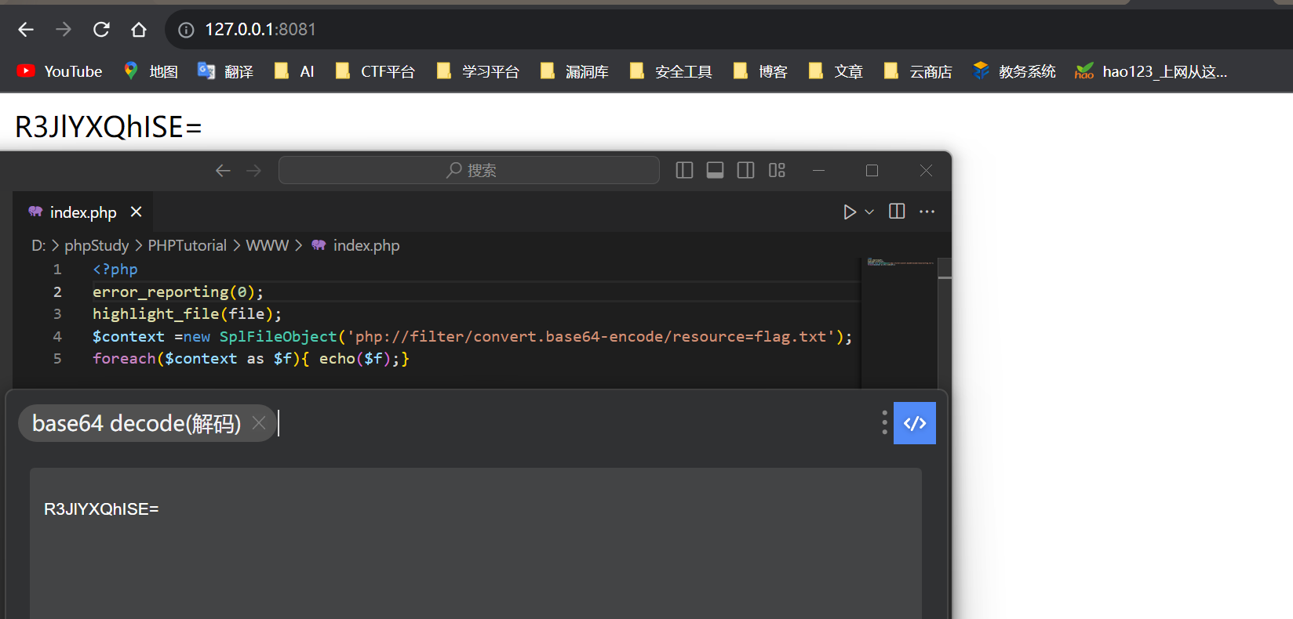Click the WWW breadcrumb

[x=268, y=246]
